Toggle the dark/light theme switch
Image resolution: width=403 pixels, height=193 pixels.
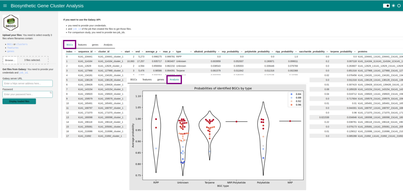pos(386,6)
